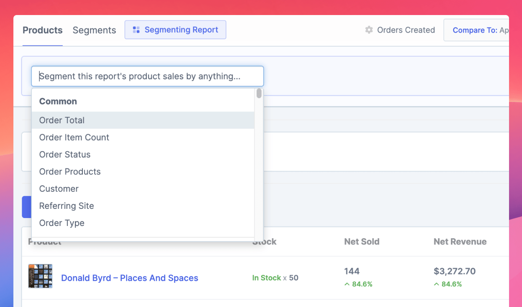The width and height of the screenshot is (522, 307).
Task: Choose Order Status from the suggestions
Action: click(64, 154)
